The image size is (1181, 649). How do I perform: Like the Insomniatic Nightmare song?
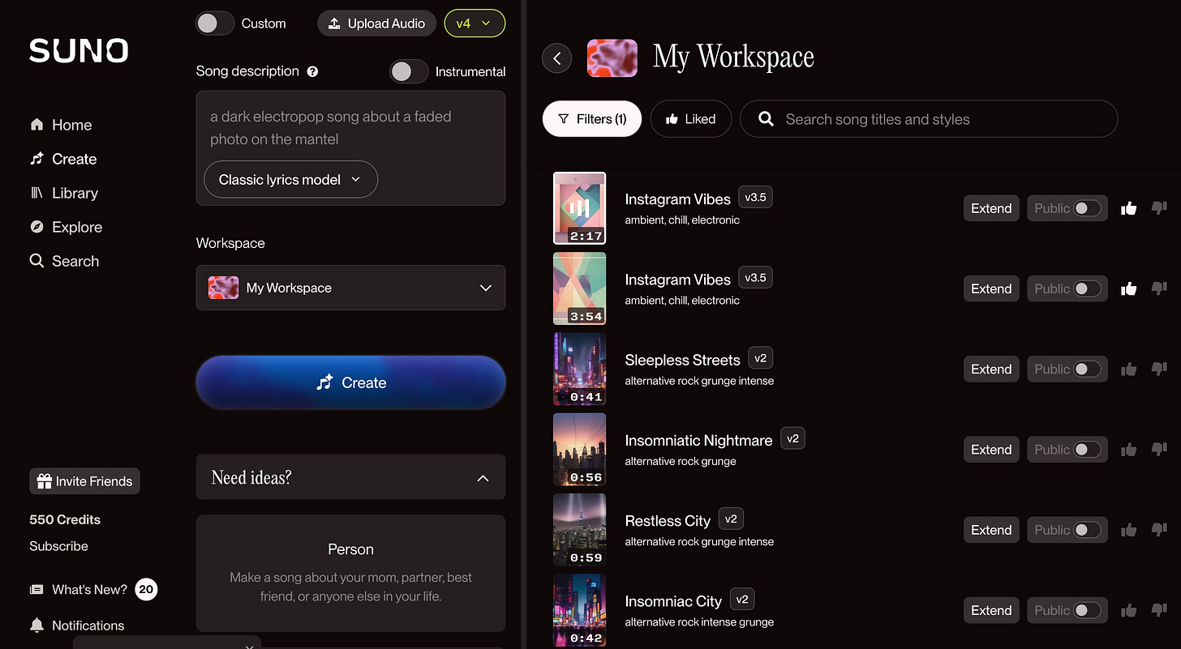coord(1128,449)
